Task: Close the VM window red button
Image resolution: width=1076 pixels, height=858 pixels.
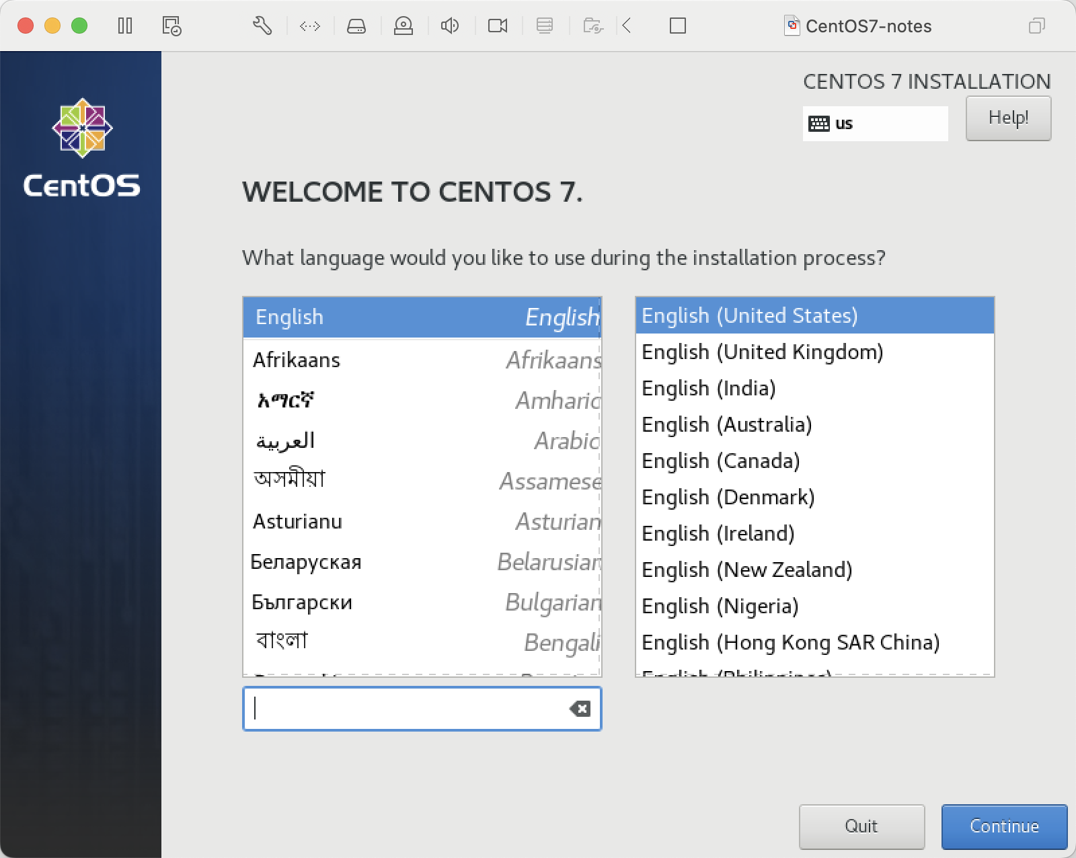Action: coord(26,26)
